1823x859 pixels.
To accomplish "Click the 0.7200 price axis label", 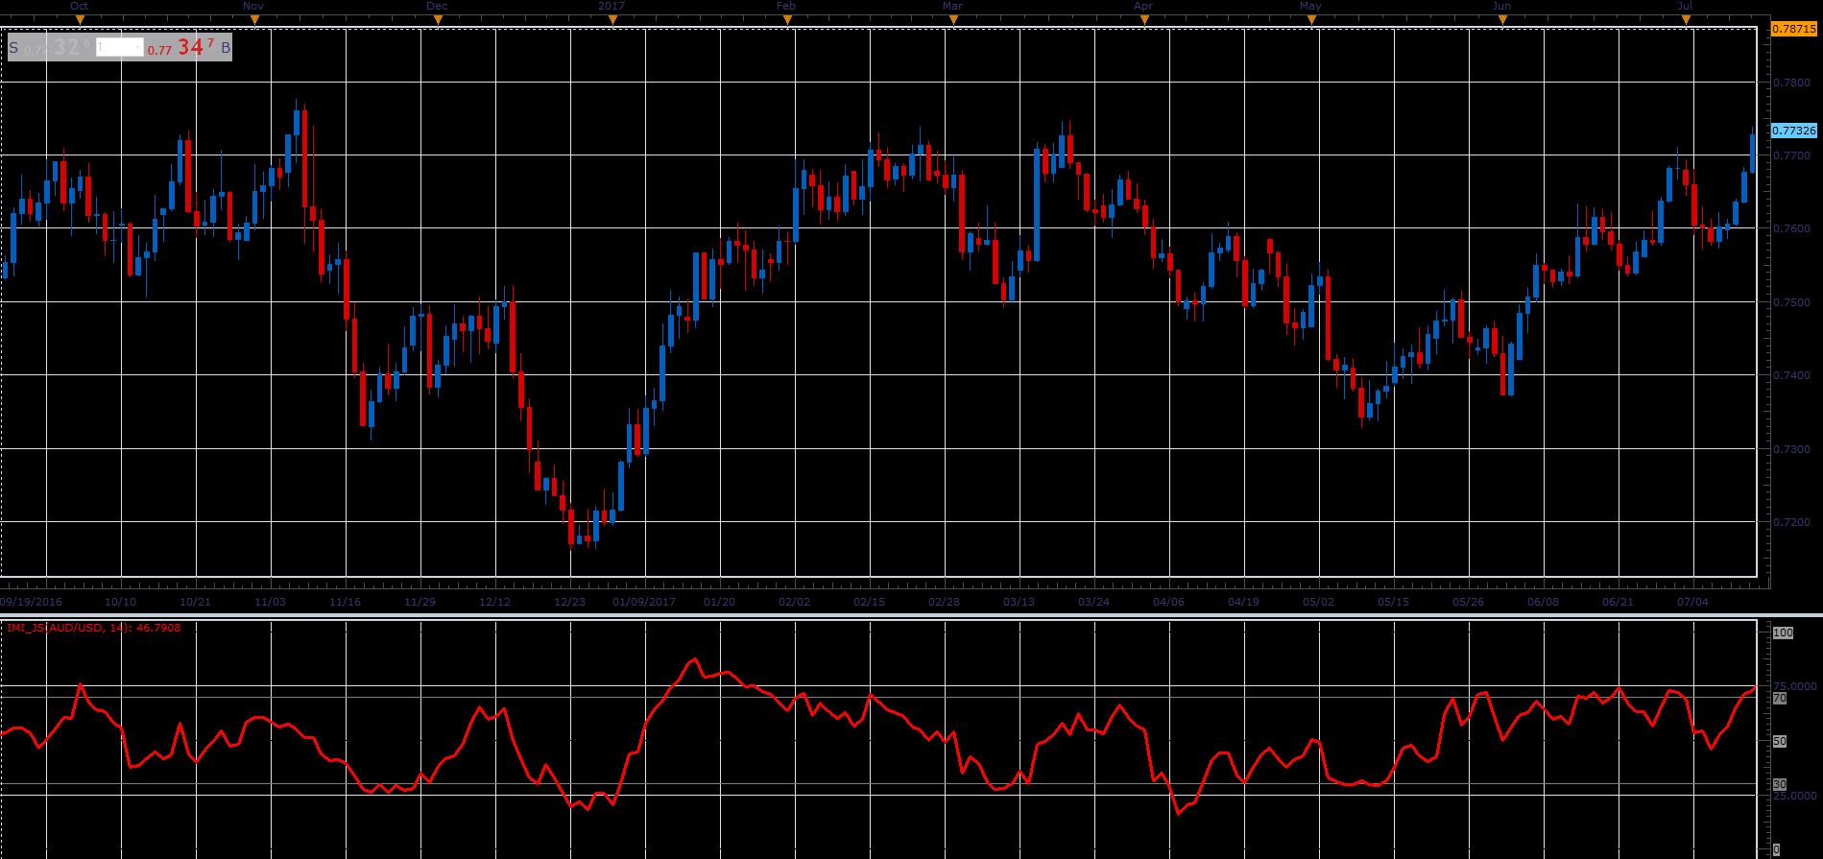I will tap(1791, 522).
